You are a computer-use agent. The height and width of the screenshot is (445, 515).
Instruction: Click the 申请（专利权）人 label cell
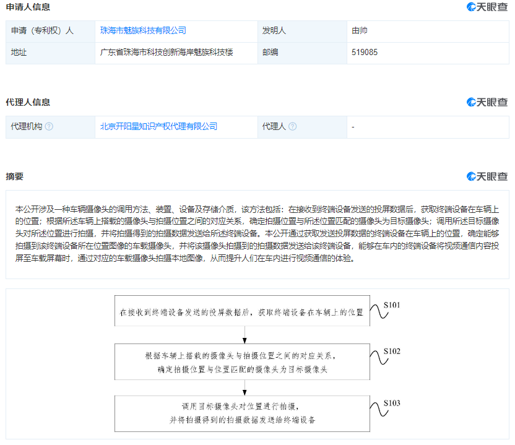tap(51, 31)
